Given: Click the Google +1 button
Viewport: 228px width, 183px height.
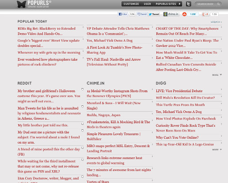Looking at the screenshot, I should click(x=205, y=14).
